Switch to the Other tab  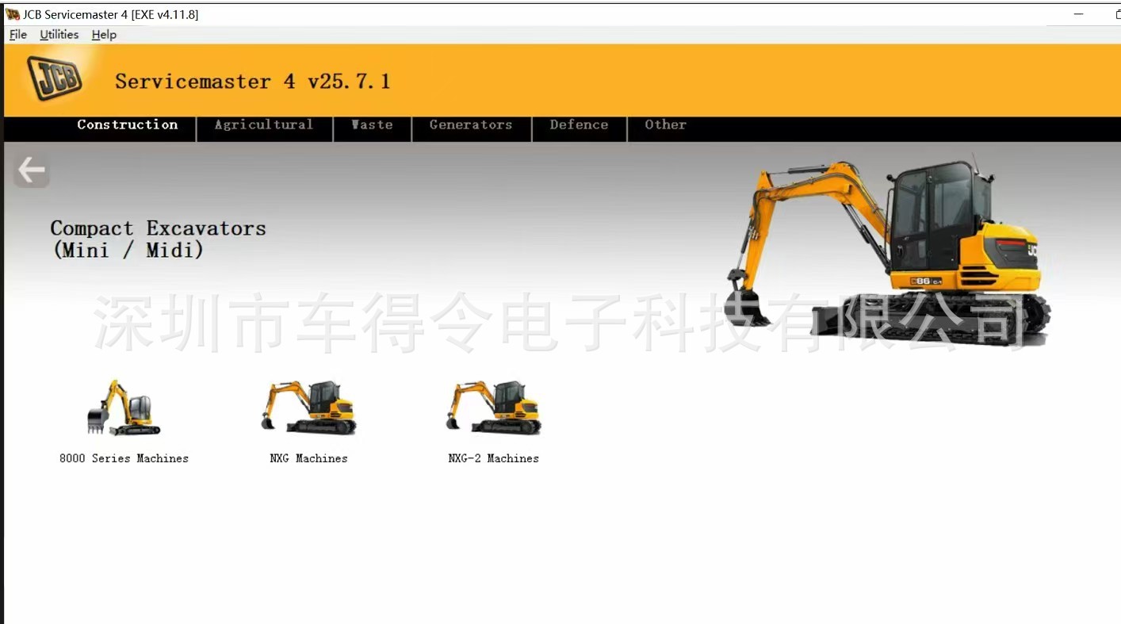pos(665,124)
